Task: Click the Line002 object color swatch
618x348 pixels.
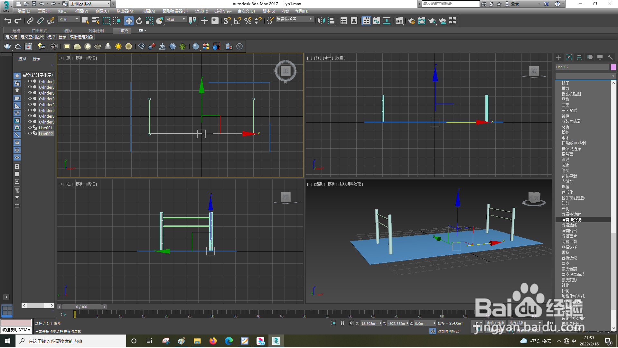Action: click(x=613, y=67)
